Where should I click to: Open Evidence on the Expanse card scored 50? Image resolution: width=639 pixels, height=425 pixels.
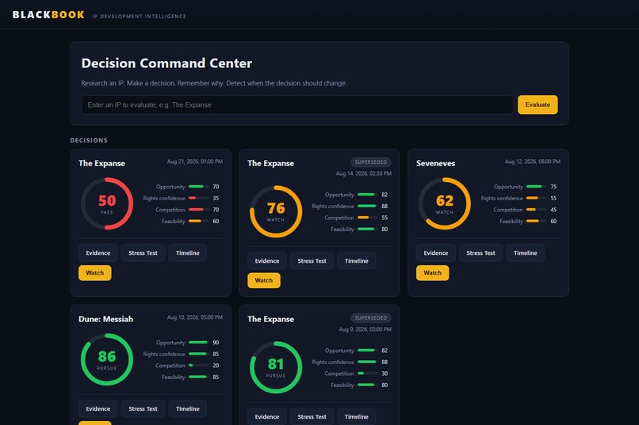tap(98, 253)
